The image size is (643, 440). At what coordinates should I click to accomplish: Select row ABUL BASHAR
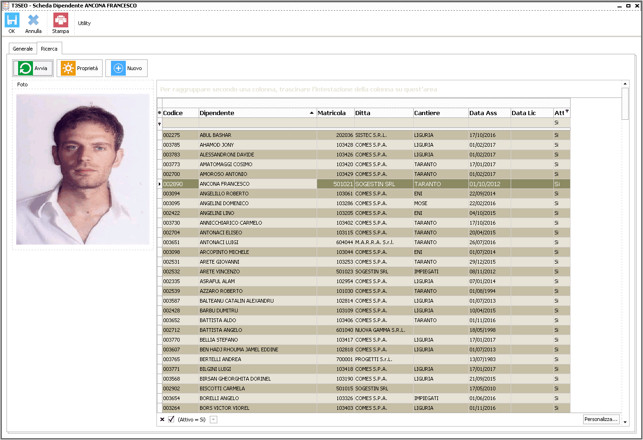pos(366,135)
